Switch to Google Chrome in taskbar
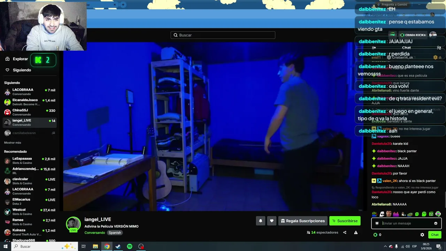The image size is (446, 251). point(107,246)
